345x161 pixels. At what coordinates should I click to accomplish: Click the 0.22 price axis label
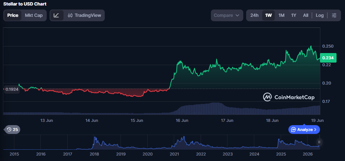pos(326,65)
